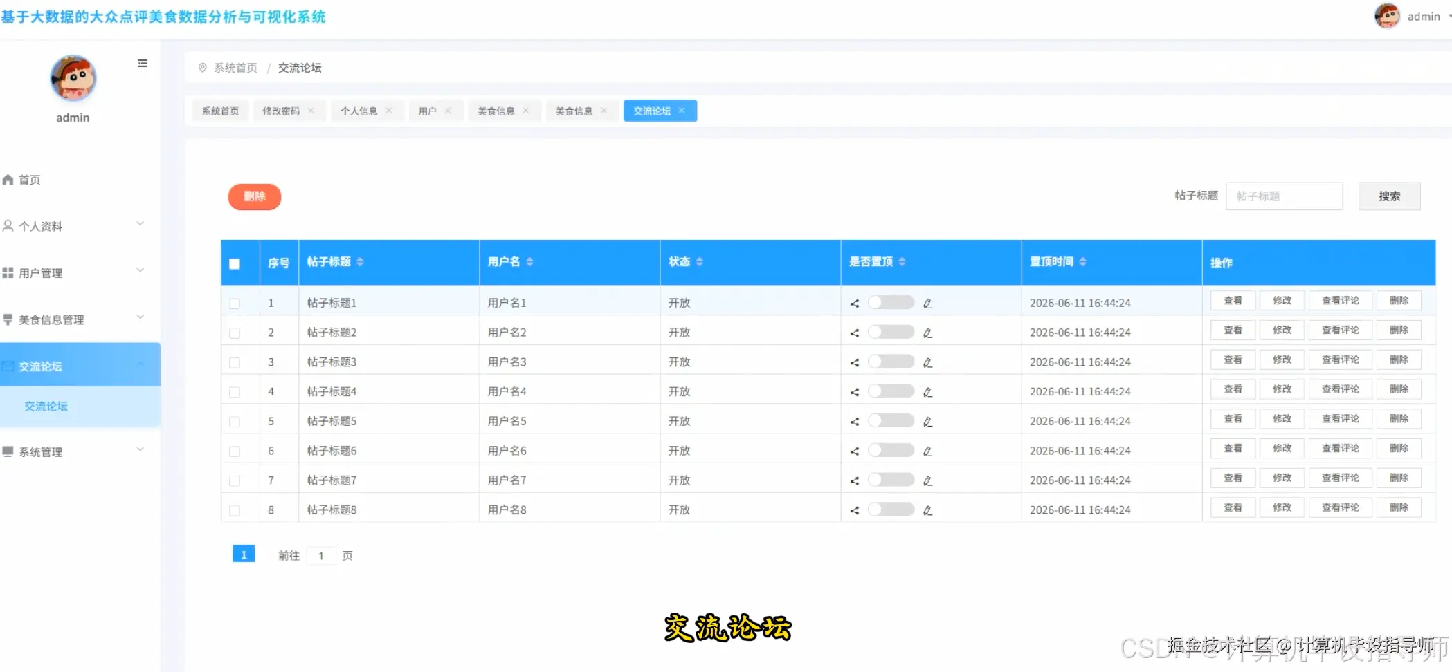The width and height of the screenshot is (1452, 672).
Task: Click the pencil edit icon for 帖子标题3
Action: (x=927, y=363)
